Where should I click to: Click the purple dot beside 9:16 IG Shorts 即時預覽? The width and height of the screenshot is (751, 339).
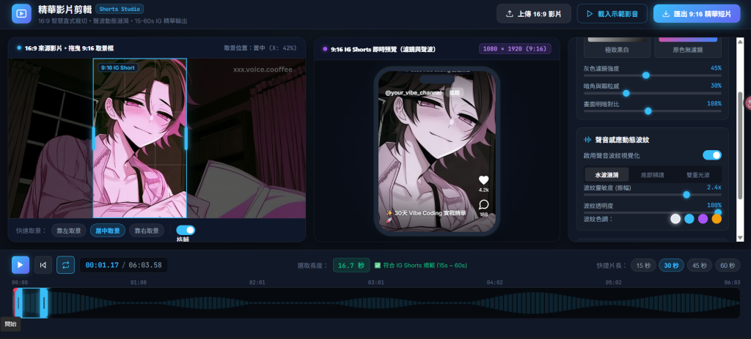tap(325, 49)
